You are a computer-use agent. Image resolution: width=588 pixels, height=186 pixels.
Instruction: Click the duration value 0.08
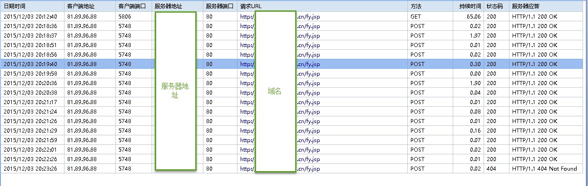(475, 111)
